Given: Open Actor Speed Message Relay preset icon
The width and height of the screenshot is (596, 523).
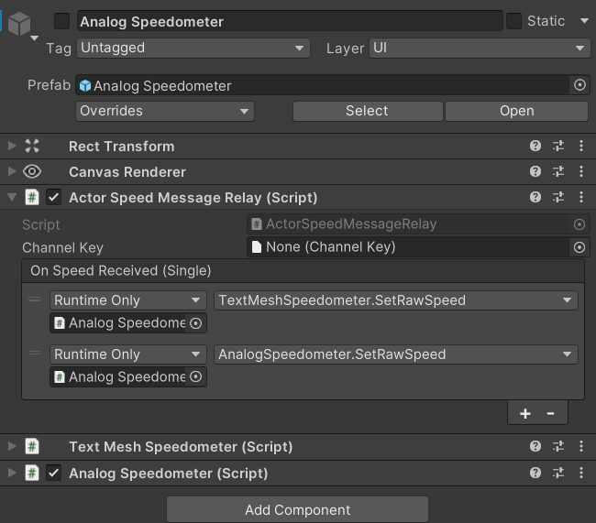Looking at the screenshot, I should click(x=558, y=197).
